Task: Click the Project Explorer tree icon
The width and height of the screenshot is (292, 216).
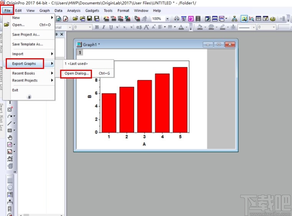Action: point(235,18)
